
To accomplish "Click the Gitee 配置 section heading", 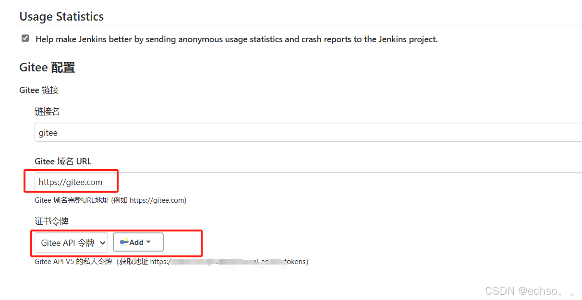I will [x=47, y=67].
